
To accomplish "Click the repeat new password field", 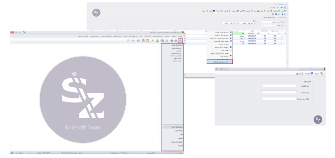I will click(x=279, y=99).
